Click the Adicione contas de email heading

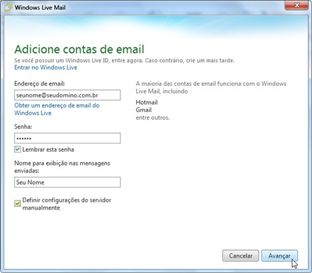pyautogui.click(x=80, y=49)
